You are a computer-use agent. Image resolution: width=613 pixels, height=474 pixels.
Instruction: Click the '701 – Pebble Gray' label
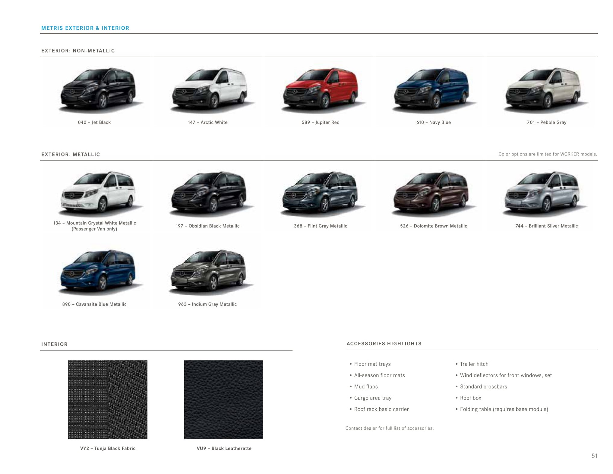coord(547,122)
